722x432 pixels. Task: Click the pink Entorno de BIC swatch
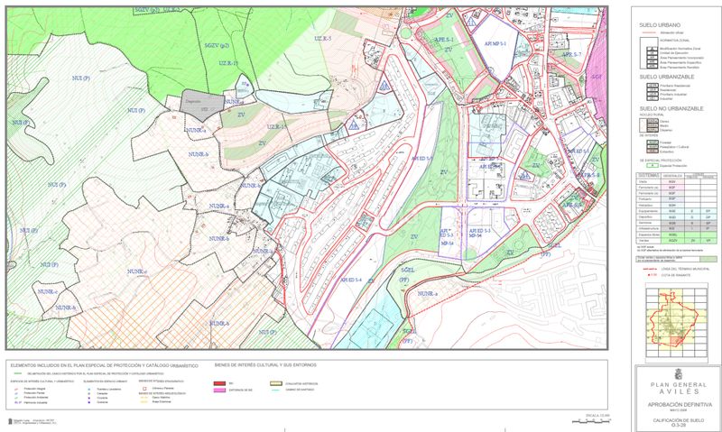[x=219, y=391]
